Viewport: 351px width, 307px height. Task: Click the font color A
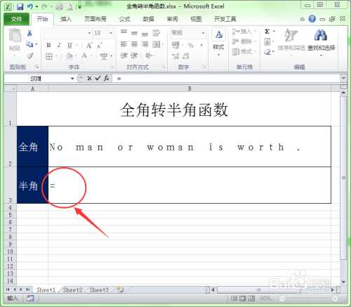(84, 55)
